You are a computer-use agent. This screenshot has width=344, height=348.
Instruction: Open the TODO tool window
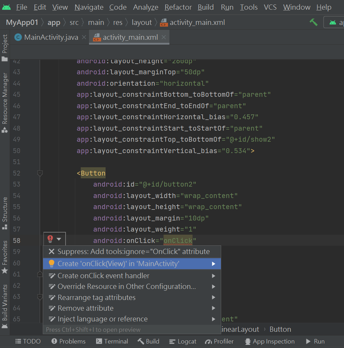(x=28, y=341)
